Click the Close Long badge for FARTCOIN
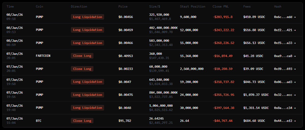305x130 pixels. 82,56
